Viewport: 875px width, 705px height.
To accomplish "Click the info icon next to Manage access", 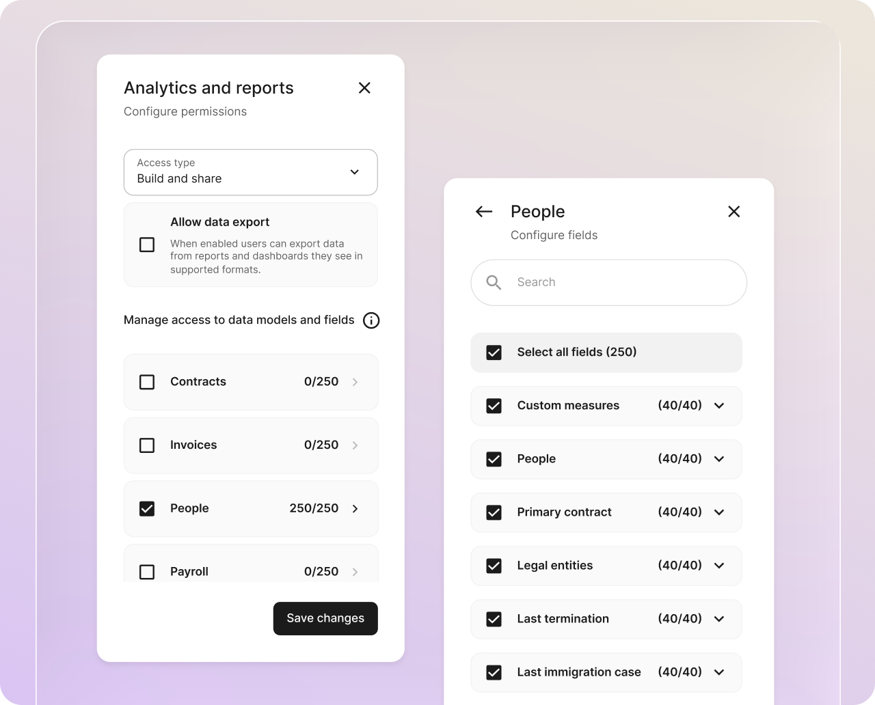I will (371, 320).
